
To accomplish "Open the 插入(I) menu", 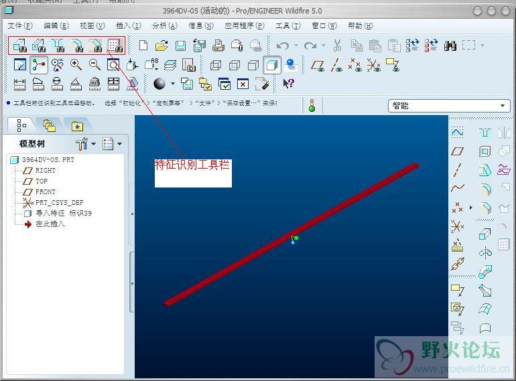I will coord(129,25).
